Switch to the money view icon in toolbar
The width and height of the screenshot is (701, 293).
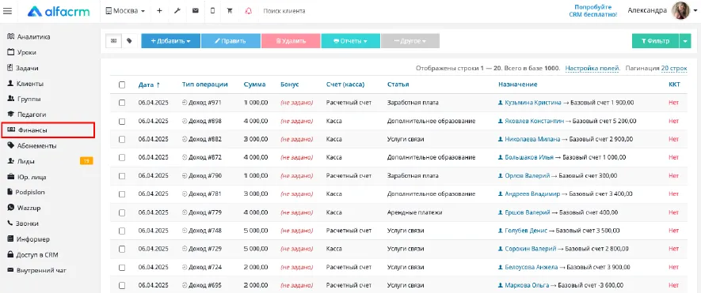[113, 41]
